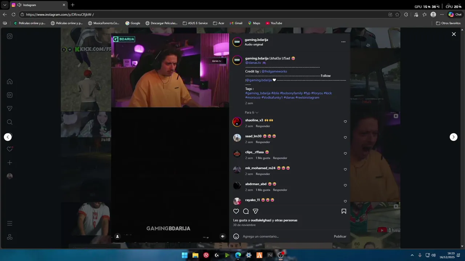Open the Gmail bookmark
The image size is (465, 261).
236,23
